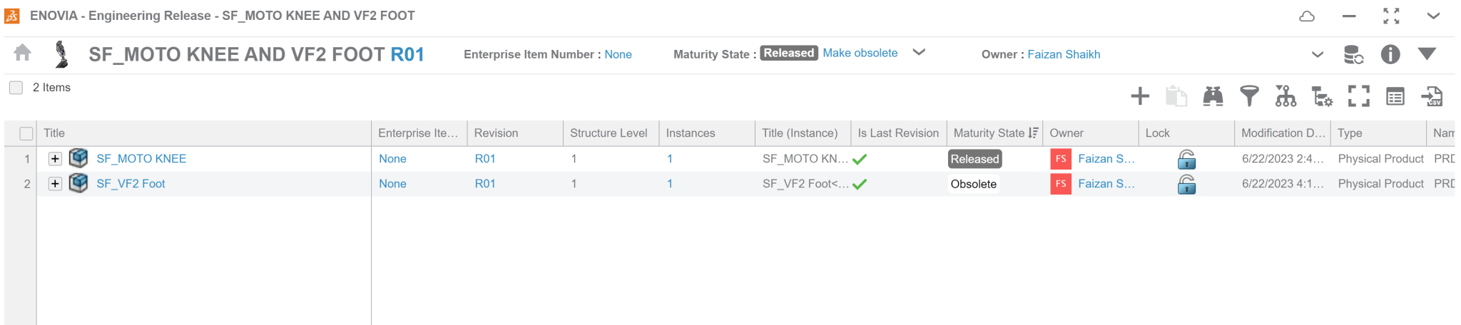Toggle the header checkbox beside Title column

pos(26,133)
